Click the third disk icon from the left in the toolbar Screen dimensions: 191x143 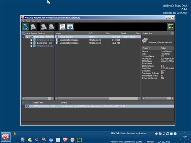tap(44, 27)
